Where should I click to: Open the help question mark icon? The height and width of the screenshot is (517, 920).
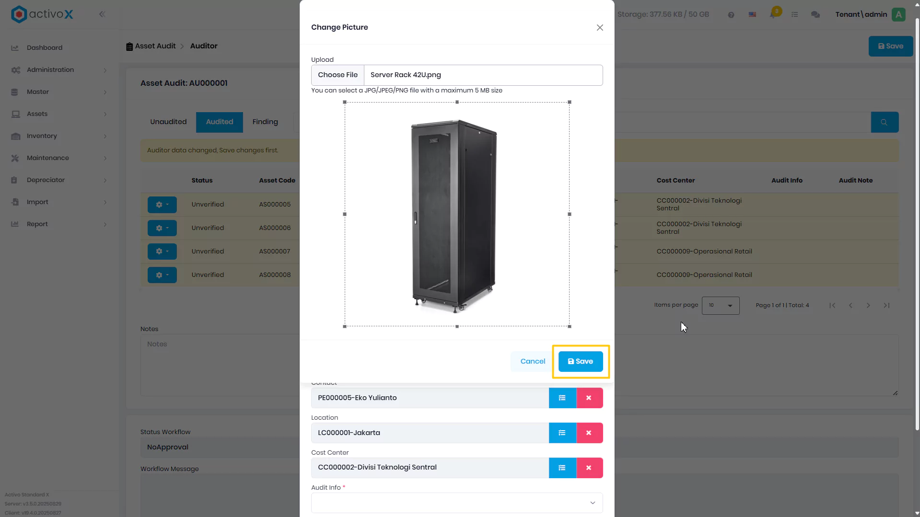click(x=731, y=15)
